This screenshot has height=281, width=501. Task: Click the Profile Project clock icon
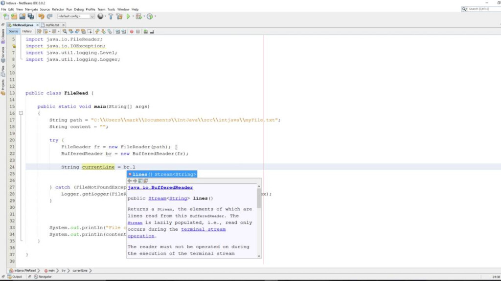point(150,16)
